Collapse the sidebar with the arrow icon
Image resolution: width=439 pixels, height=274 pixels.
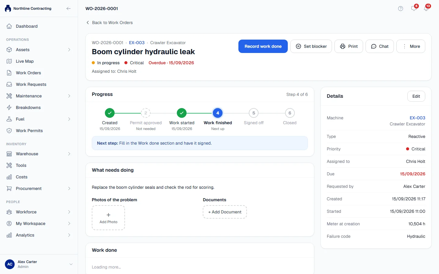coord(69,9)
